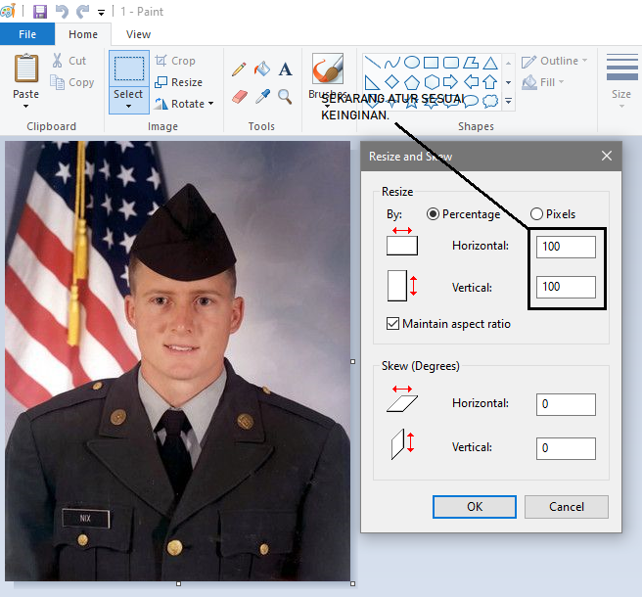This screenshot has width=642, height=597.
Task: Click the Redo arrow icon
Action: (83, 12)
